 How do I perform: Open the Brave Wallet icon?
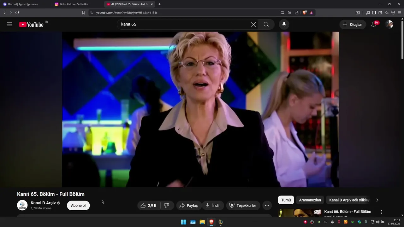coord(380,13)
